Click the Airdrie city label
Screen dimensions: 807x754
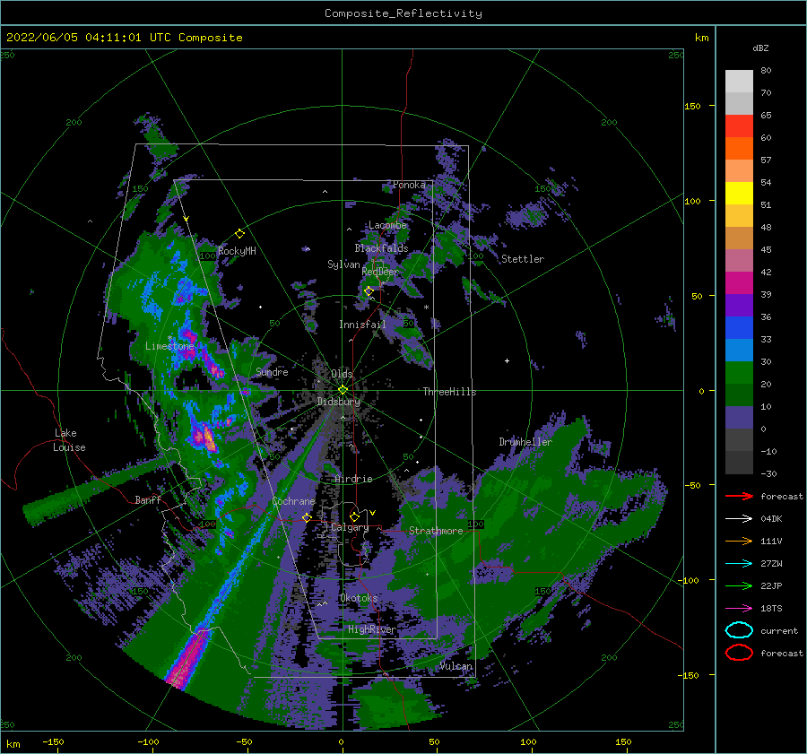(x=353, y=479)
